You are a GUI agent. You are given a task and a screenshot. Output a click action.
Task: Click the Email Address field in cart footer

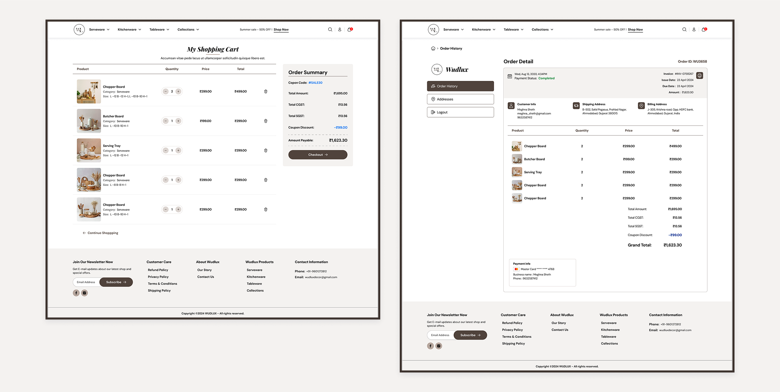87,282
